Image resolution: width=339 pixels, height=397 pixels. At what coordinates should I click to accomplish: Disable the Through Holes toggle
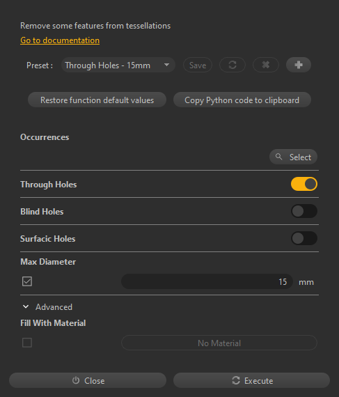(x=303, y=184)
